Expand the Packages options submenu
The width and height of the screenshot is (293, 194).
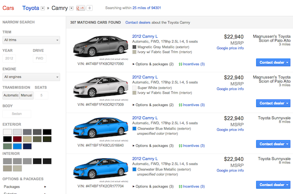tap(25, 187)
